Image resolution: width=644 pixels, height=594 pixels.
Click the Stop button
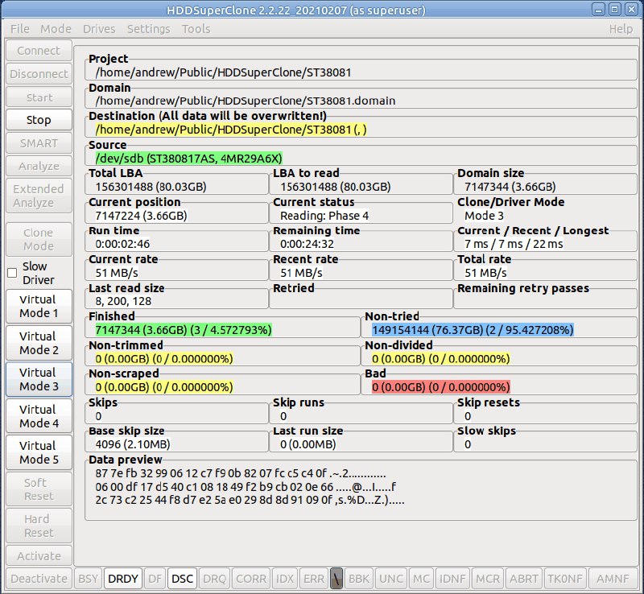[39, 120]
